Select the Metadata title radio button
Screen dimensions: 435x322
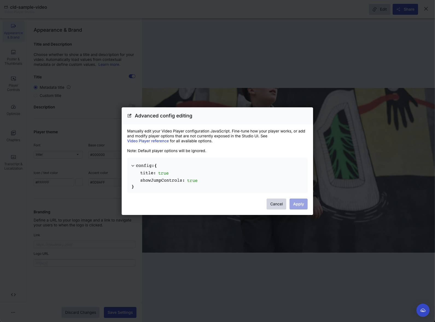(x=36, y=87)
